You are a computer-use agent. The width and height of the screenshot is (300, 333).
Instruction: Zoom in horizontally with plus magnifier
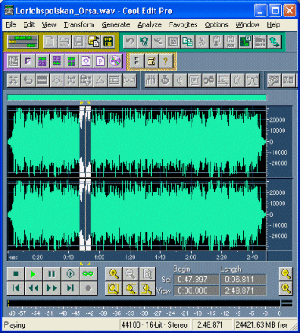[x=114, y=274]
